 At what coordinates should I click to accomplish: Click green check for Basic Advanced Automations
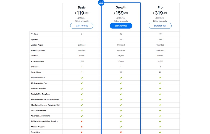coord(82,116)
